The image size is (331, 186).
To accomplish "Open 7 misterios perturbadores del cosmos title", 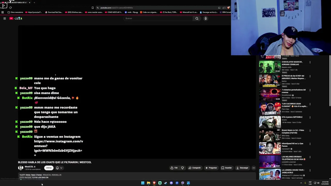I will [294, 91].
